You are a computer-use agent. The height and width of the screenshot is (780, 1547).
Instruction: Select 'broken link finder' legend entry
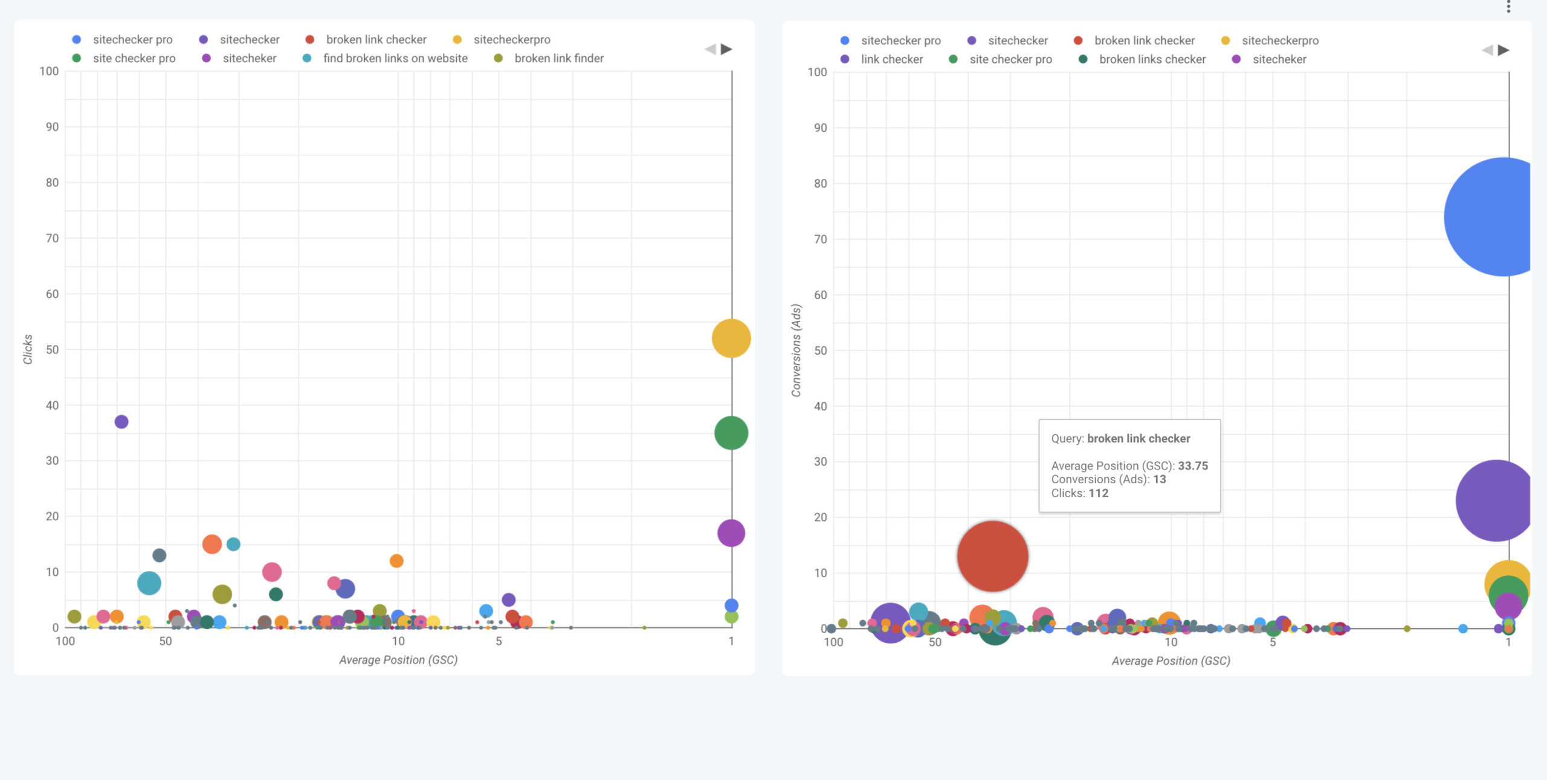(549, 58)
